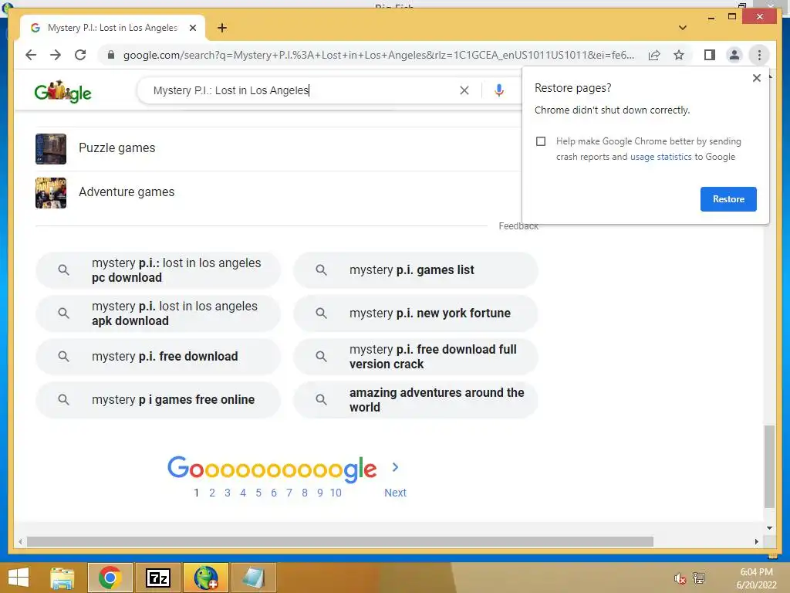The image size is (790, 593).
Task: Focus the Google search input field
Action: (302, 90)
